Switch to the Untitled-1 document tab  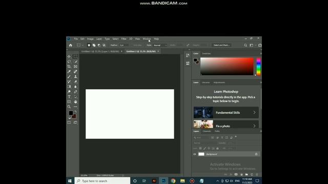(100, 51)
